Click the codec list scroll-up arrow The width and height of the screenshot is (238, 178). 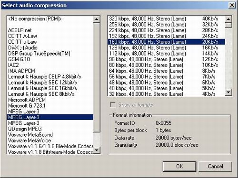[x=97, y=19]
